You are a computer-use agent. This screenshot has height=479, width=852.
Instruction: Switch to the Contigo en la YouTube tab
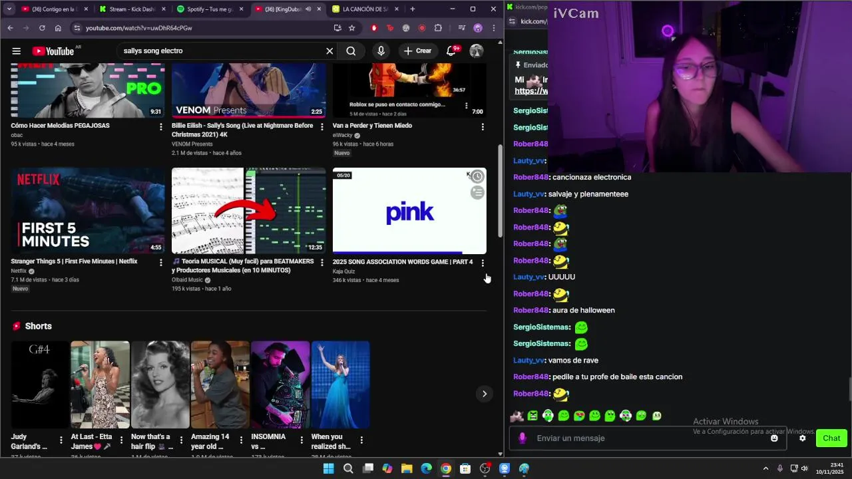(x=53, y=9)
